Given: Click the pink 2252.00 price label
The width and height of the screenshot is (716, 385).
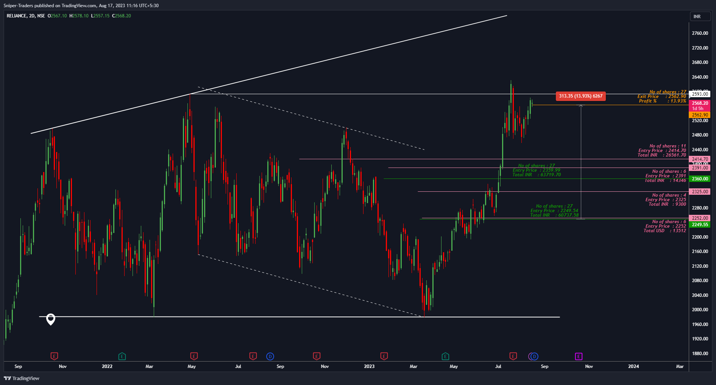Looking at the screenshot, I should pyautogui.click(x=700, y=218).
